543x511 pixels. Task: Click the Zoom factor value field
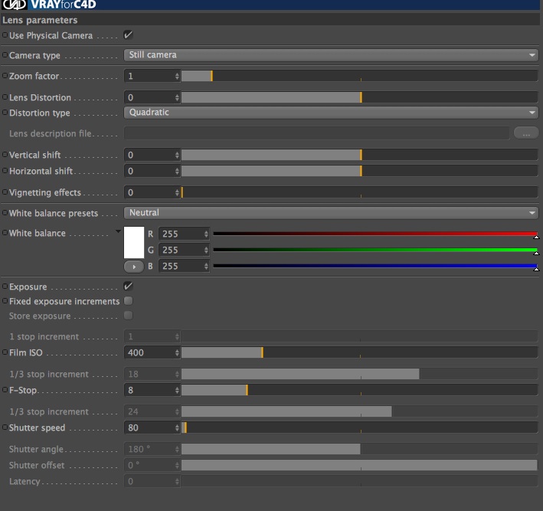click(x=149, y=76)
